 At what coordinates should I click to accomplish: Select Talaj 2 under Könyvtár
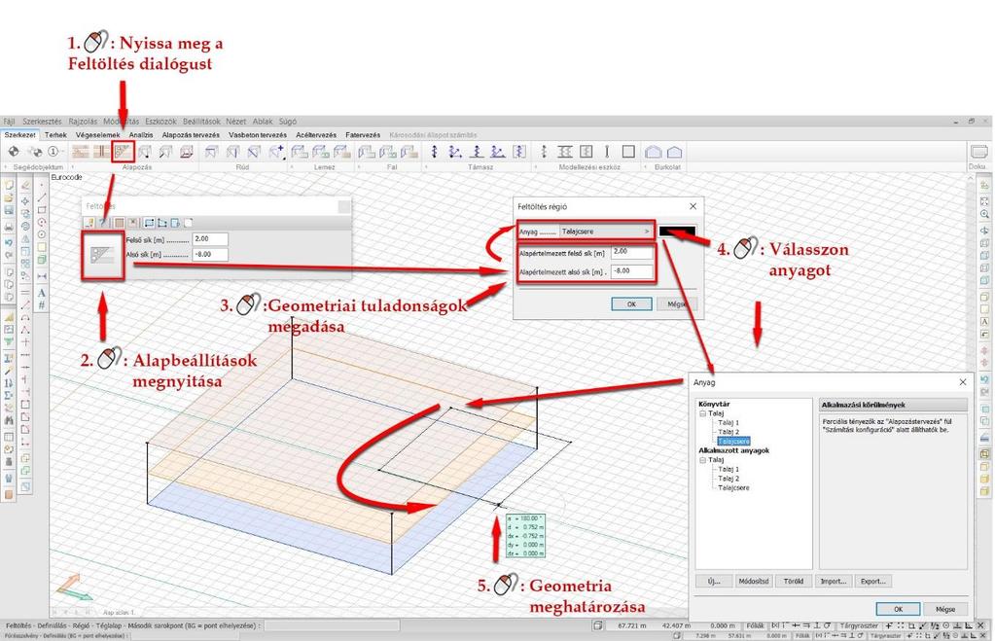click(x=728, y=432)
